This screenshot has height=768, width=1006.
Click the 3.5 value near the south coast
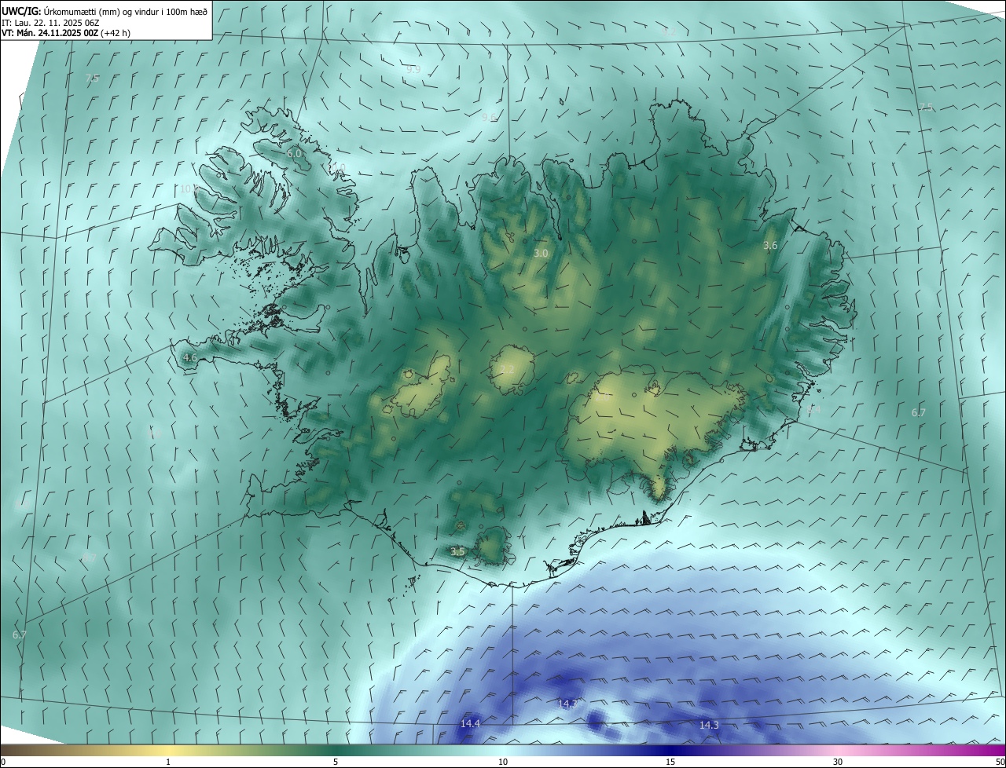coord(458,552)
